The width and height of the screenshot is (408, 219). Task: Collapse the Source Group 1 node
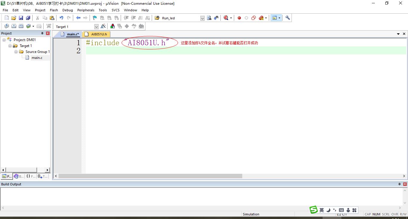16,52
